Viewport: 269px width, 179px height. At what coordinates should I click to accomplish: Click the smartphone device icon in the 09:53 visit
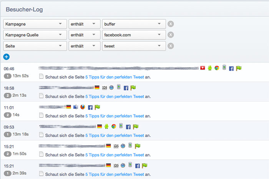[x=121, y=126]
